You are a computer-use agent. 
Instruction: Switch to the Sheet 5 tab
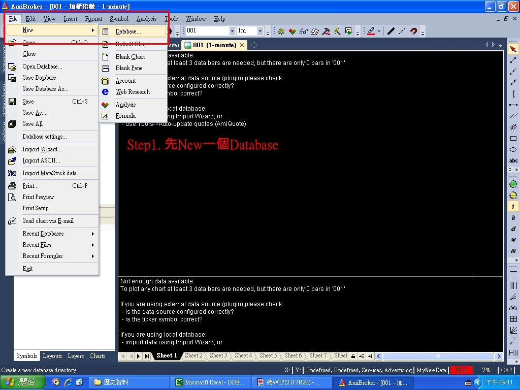(268, 355)
